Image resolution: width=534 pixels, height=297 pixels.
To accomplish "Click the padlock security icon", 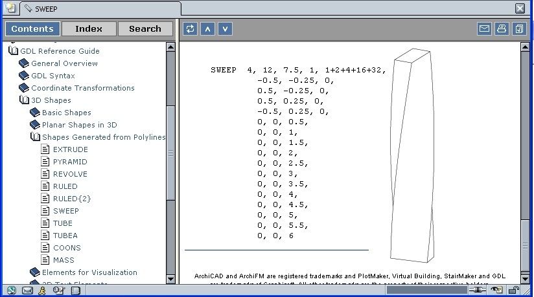I will (x=513, y=290).
